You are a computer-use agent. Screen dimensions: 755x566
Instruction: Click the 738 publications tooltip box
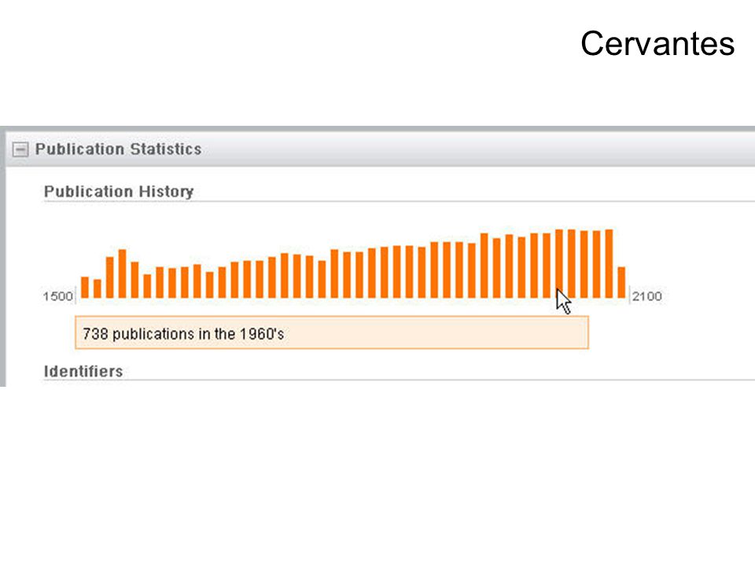(x=332, y=333)
